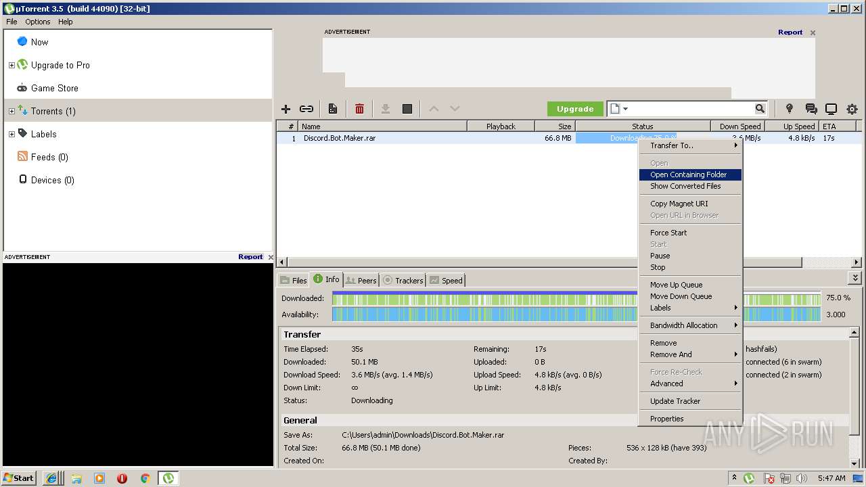Viewport: 866px width, 487px height.
Task: Select Open Containing Folder
Action: 690,175
